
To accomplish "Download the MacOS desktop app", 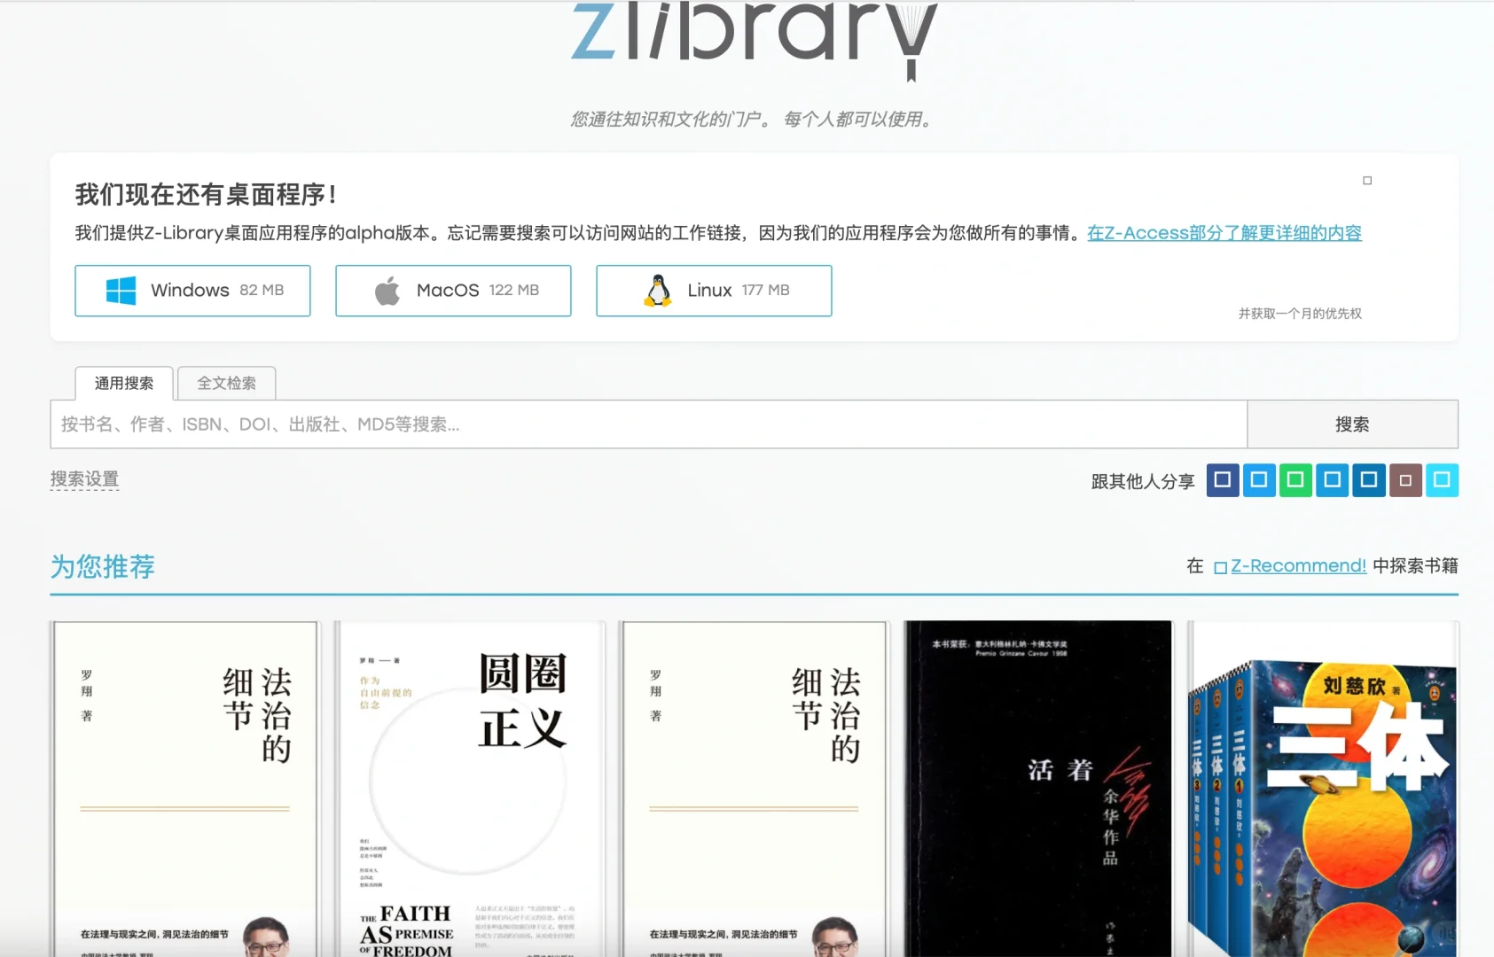I will click(x=453, y=291).
